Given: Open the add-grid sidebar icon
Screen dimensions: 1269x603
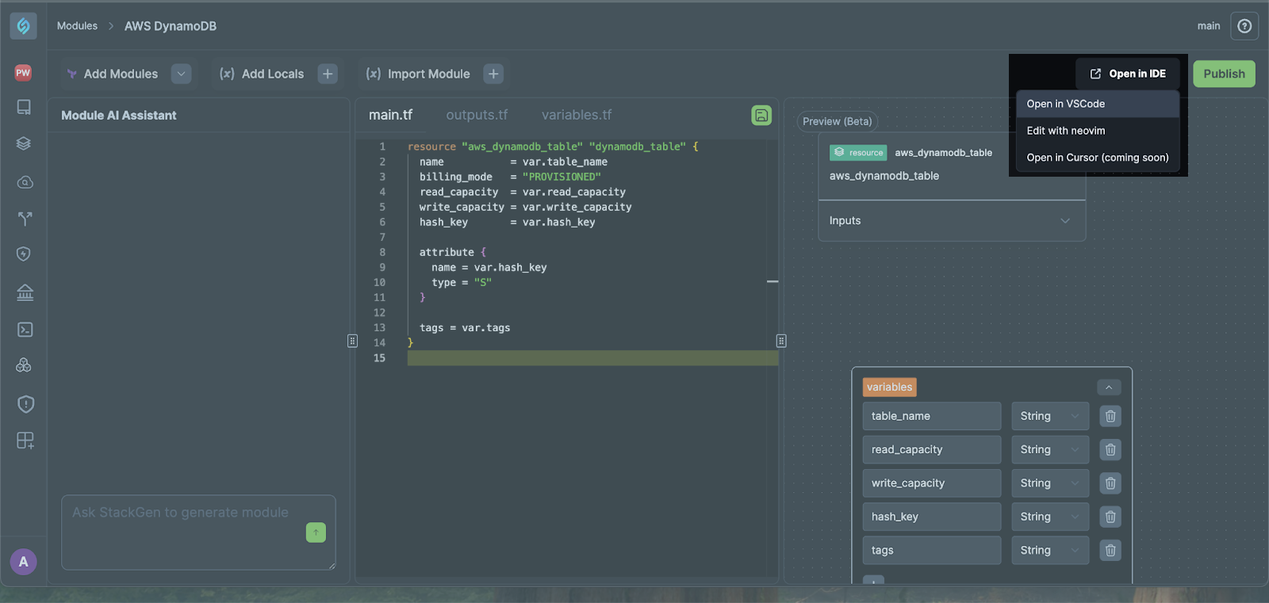Looking at the screenshot, I should point(25,441).
